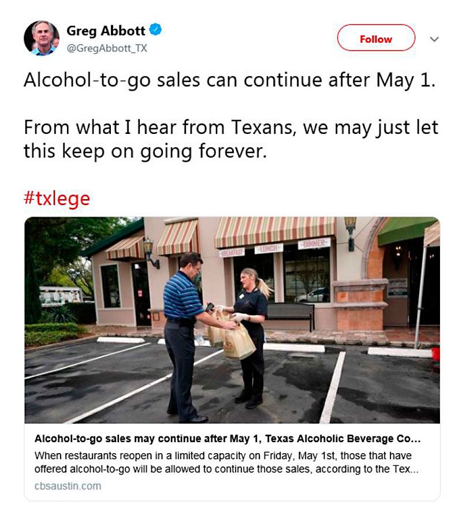Viewport: 462px width, 508px height.
Task: Click the words 'going forever' in tweet
Action: coord(204,151)
